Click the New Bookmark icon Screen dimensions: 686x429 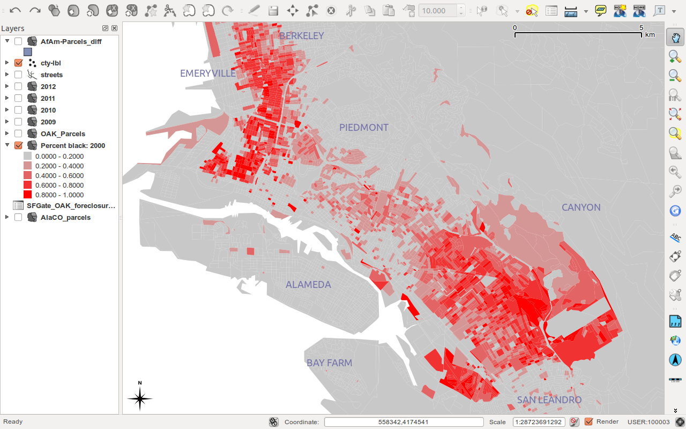point(620,10)
